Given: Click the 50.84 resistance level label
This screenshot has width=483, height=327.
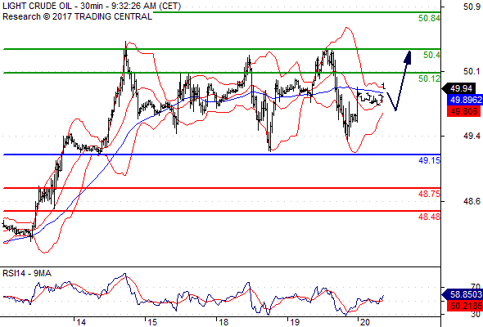Looking at the screenshot, I should click(429, 18).
